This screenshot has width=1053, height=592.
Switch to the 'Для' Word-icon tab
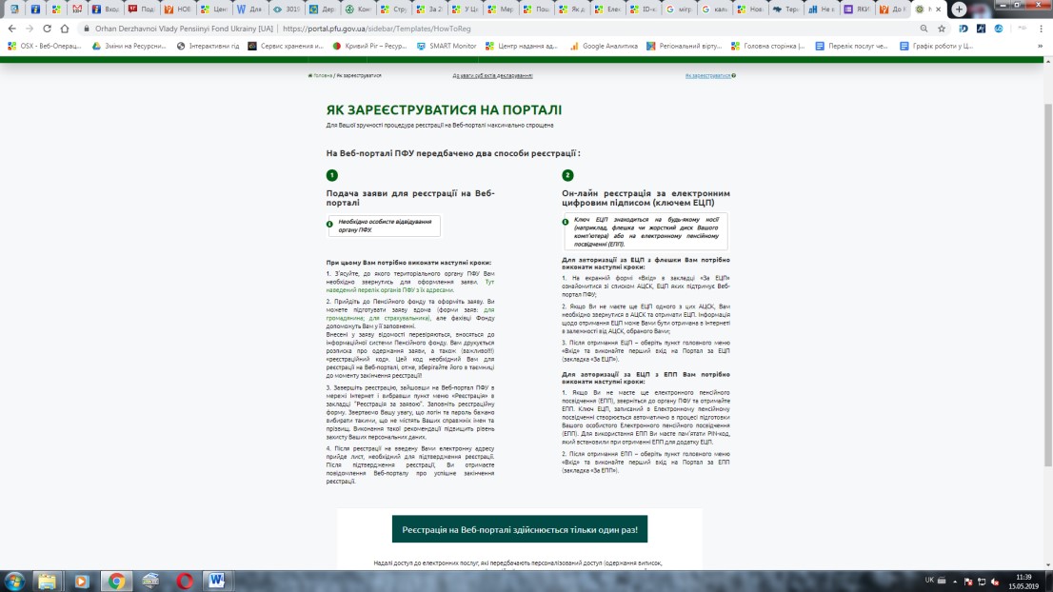pyautogui.click(x=250, y=10)
